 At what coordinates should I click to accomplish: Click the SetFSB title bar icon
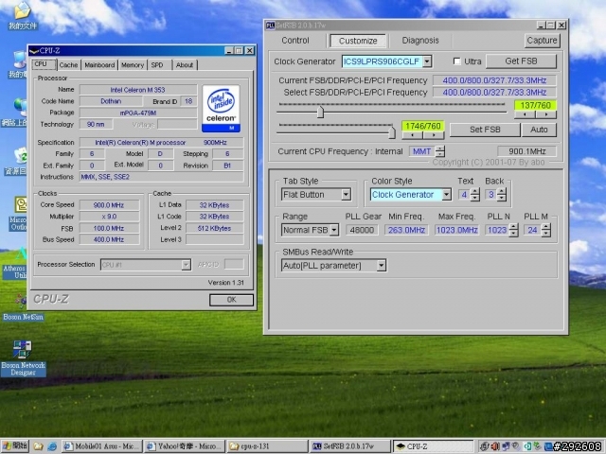coord(270,26)
